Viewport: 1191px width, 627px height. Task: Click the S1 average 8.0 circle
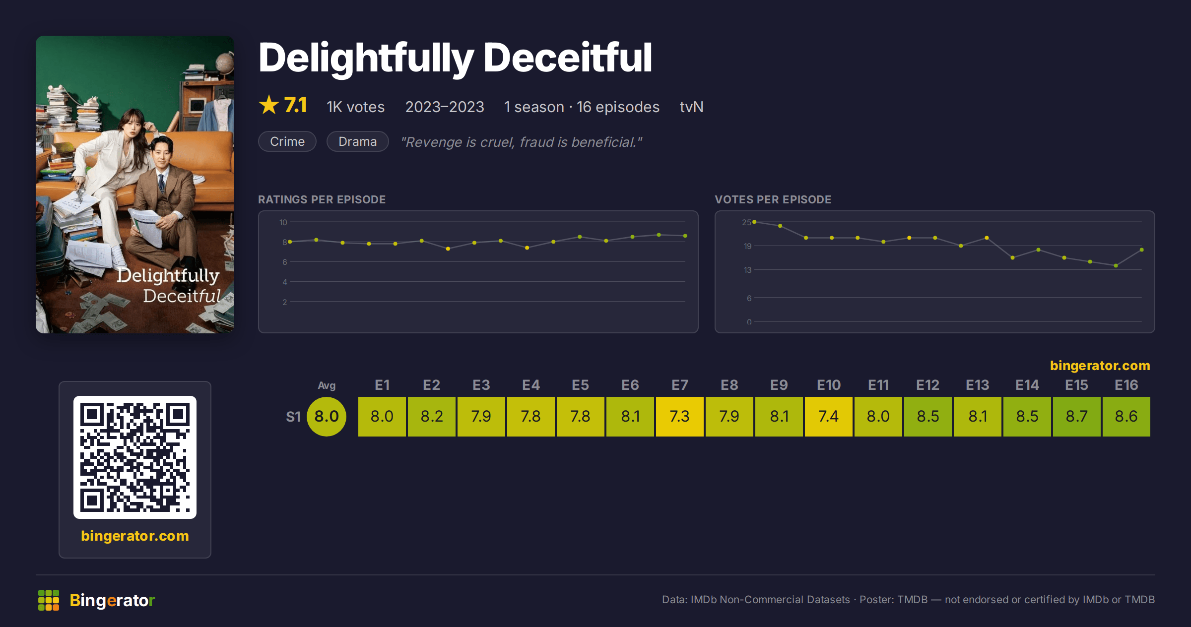coord(327,417)
